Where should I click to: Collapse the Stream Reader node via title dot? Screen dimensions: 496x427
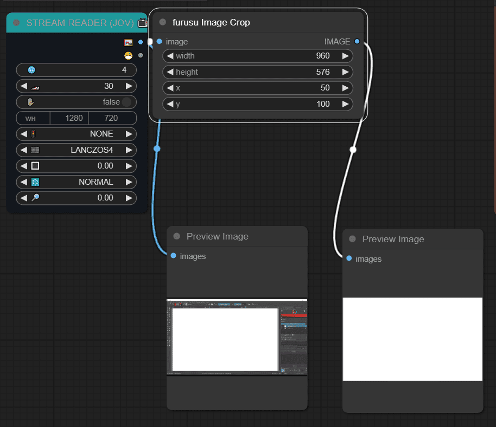click(16, 23)
